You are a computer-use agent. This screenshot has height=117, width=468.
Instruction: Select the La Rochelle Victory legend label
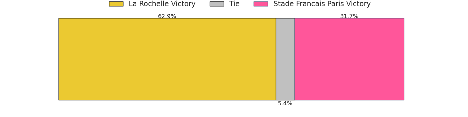[162, 4]
